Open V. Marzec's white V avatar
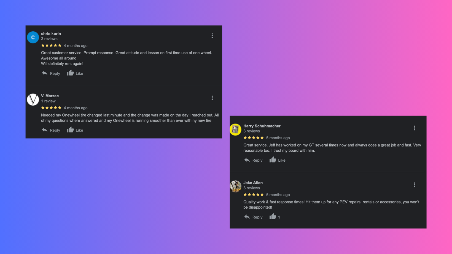Screen dimensions: 452x254 [x=33, y=100]
